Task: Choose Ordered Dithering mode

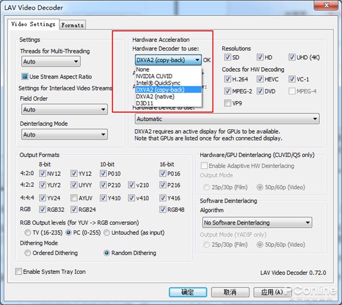Action: pos(27,253)
